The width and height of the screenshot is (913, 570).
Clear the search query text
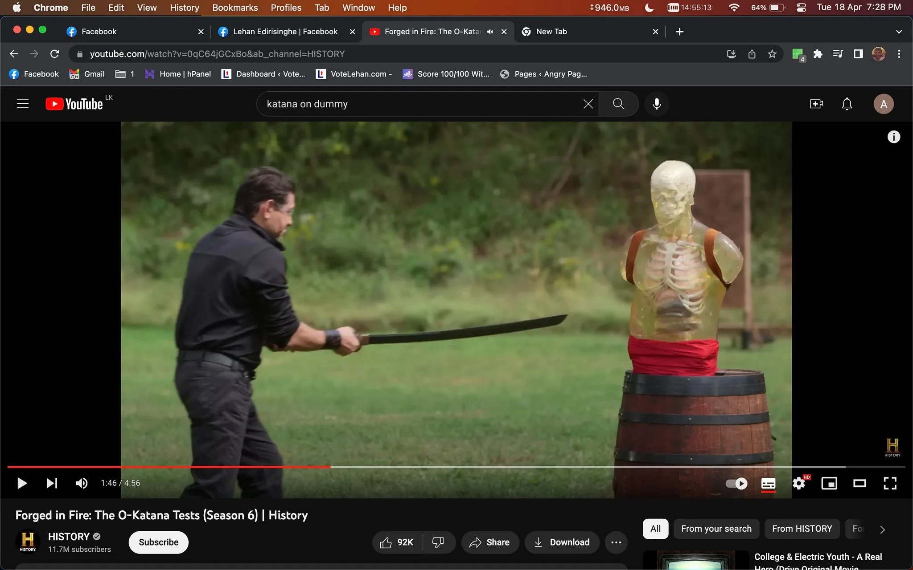pyautogui.click(x=588, y=104)
